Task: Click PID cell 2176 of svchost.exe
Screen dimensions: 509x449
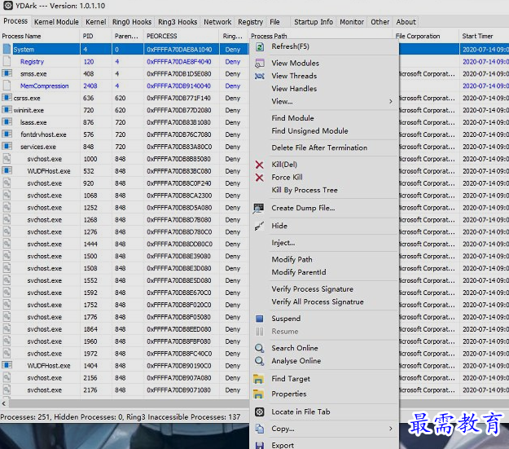Action: [90, 390]
